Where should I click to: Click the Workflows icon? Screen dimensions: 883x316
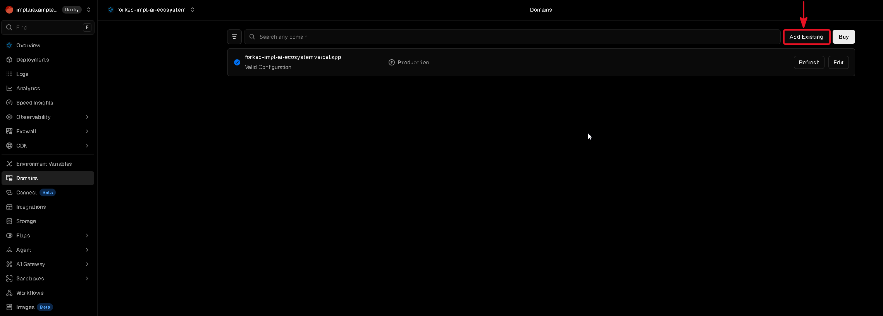(x=9, y=293)
